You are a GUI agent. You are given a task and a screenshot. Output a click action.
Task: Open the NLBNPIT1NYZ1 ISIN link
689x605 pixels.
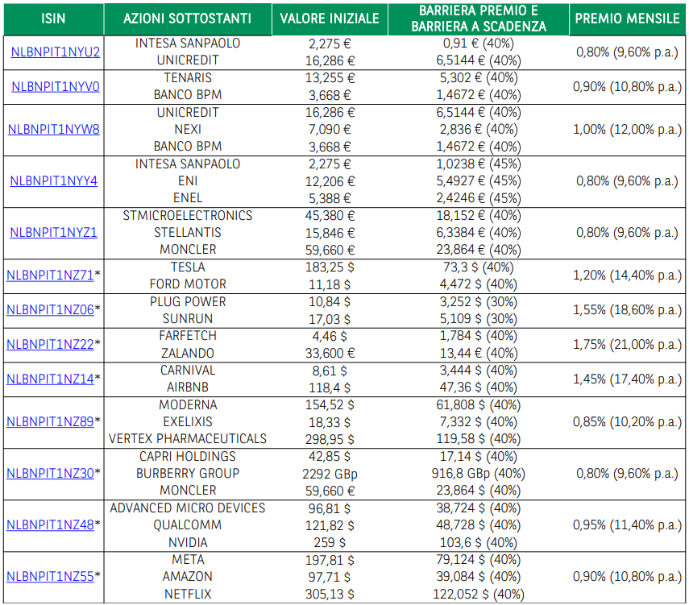click(x=54, y=232)
